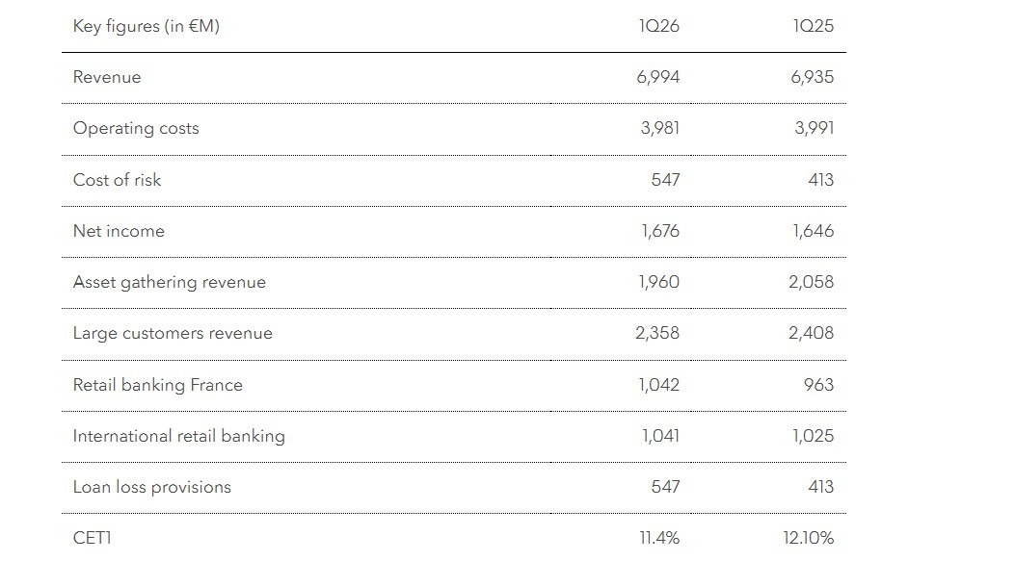Click the 1Q25 column header
Screen dimensions: 1015x561
tap(814, 26)
